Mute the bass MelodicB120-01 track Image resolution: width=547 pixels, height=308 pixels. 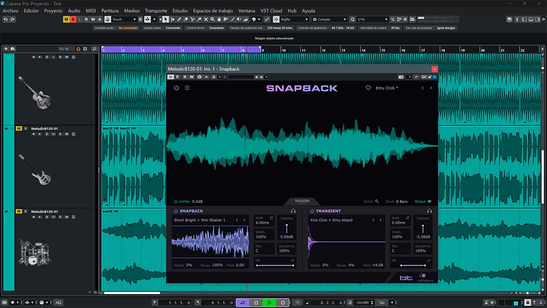pos(19,129)
